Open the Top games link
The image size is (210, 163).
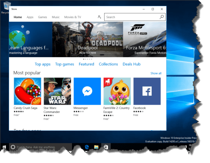(x=64, y=64)
